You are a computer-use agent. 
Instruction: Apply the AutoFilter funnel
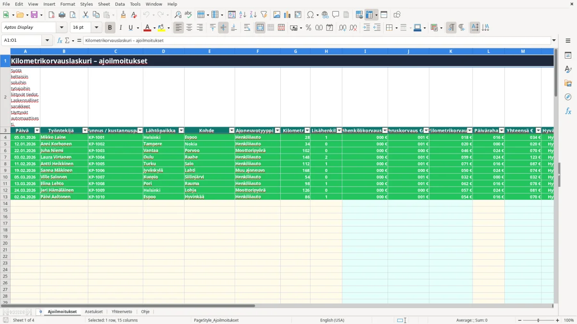coord(263,15)
